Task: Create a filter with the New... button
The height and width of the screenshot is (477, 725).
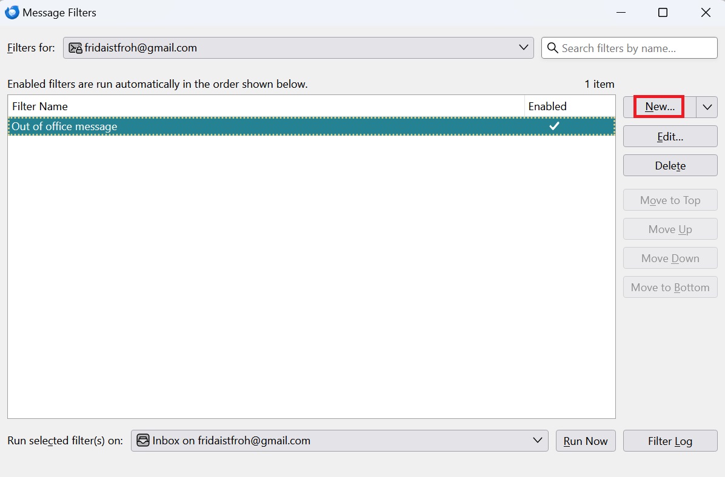Action: click(660, 107)
